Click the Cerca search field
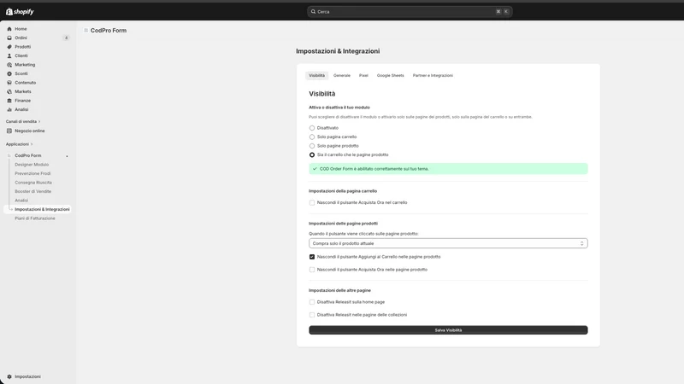 pyautogui.click(x=410, y=12)
